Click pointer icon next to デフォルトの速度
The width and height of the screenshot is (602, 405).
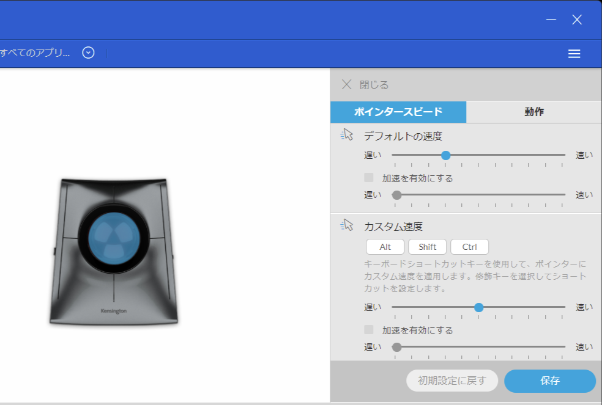pos(347,135)
